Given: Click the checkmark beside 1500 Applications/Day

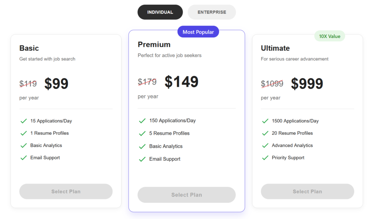Looking at the screenshot, I should click(x=266, y=121).
